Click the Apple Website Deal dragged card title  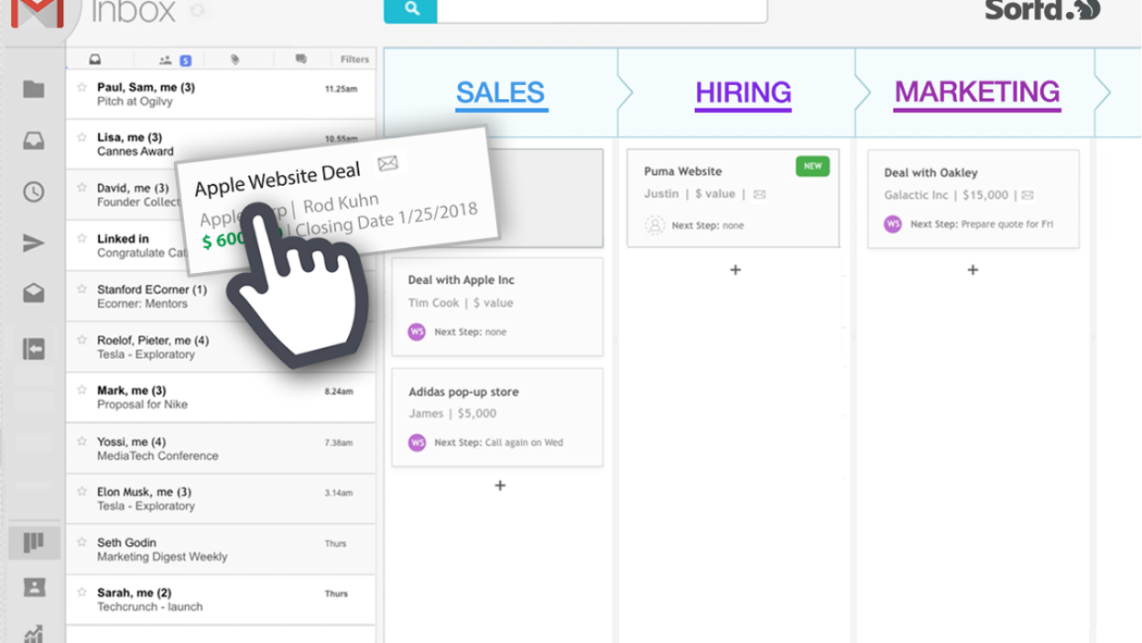(277, 179)
